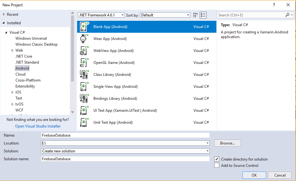Click the WebView App globe icon
296x181 pixels.
pos(84,51)
